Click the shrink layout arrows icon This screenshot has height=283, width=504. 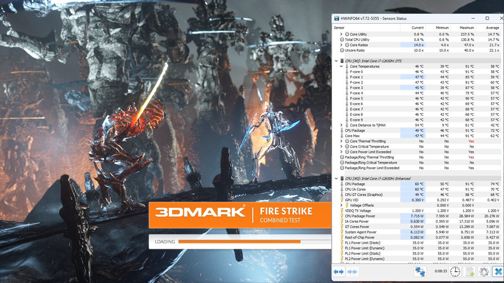point(352,272)
